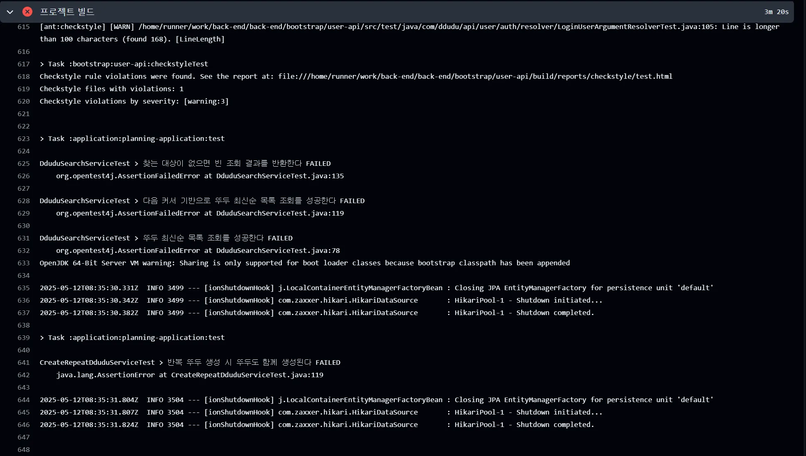Select line number 641
The image size is (806, 456).
(24, 362)
